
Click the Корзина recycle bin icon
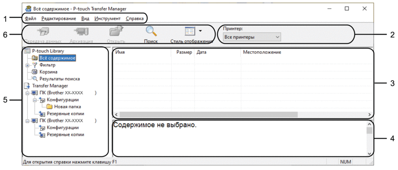(35, 72)
